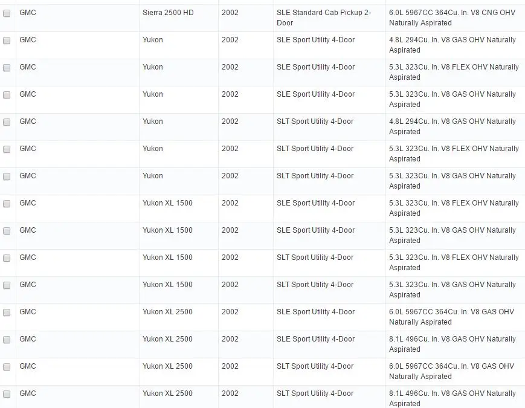Click 'Yukon XL 2500' in SLE 8.1L row
The height and width of the screenshot is (408, 525).
click(167, 338)
